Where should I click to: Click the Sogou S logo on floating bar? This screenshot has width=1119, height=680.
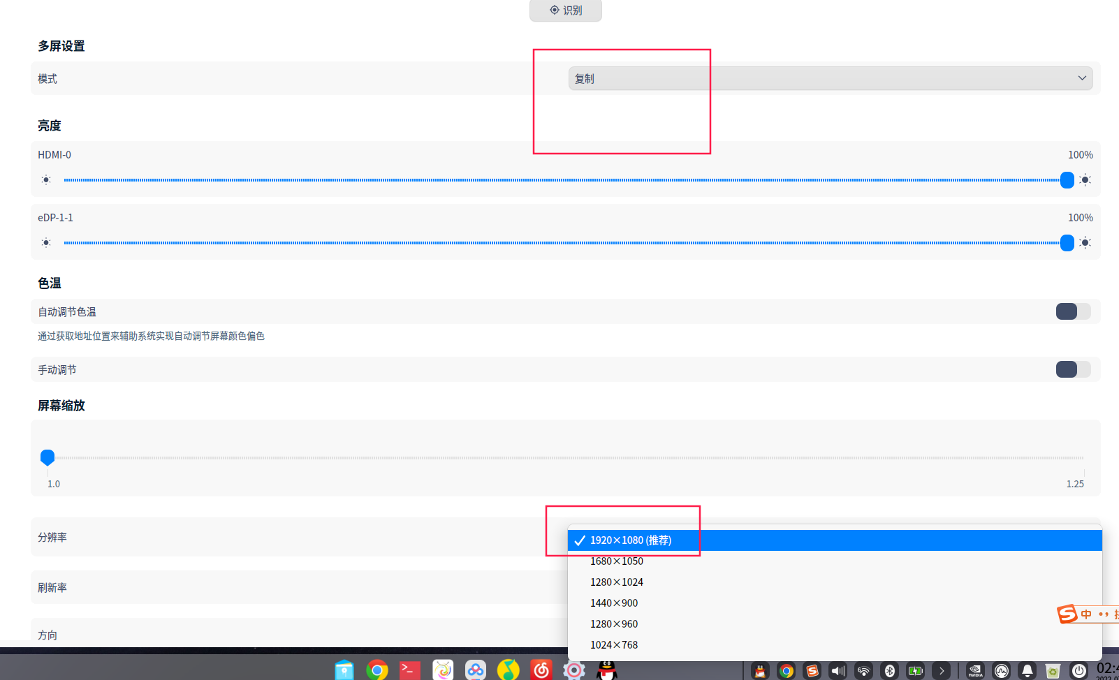1067,614
